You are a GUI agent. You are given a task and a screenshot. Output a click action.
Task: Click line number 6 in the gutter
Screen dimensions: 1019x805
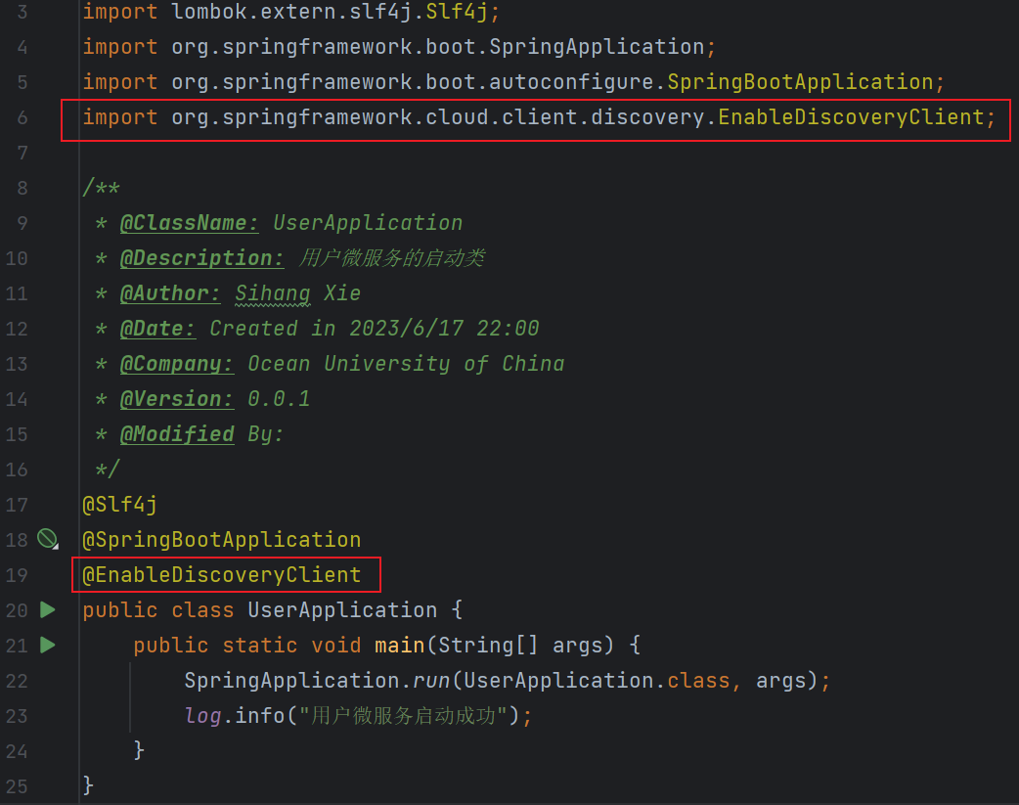coord(22,116)
